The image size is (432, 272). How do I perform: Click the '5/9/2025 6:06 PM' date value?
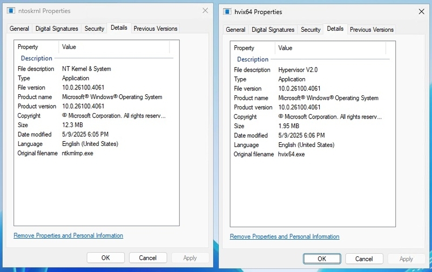(x=301, y=135)
